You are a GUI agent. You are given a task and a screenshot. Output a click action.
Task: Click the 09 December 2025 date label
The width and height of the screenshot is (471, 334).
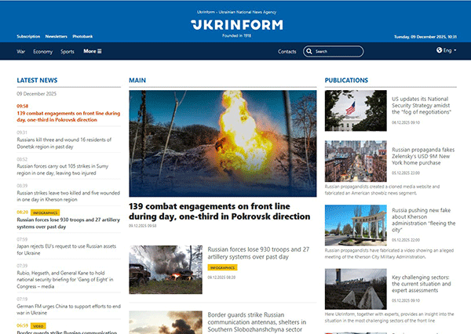pyautogui.click(x=36, y=93)
